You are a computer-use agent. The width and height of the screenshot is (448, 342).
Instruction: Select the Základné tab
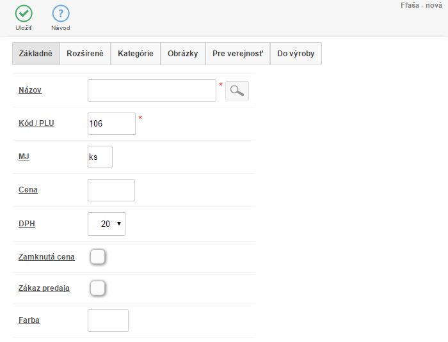36,54
